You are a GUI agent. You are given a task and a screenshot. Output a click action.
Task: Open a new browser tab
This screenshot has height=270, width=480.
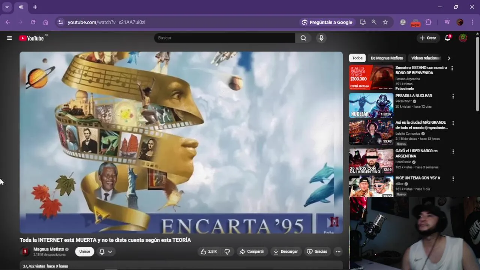[x=35, y=7]
